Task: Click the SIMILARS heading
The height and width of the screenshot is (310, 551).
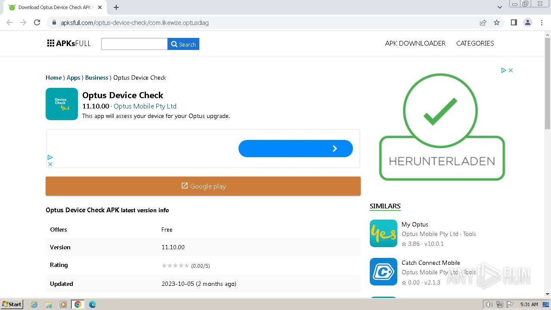Action: coord(385,206)
